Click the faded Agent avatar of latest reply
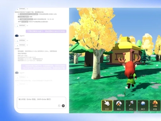 tap(17, 73)
